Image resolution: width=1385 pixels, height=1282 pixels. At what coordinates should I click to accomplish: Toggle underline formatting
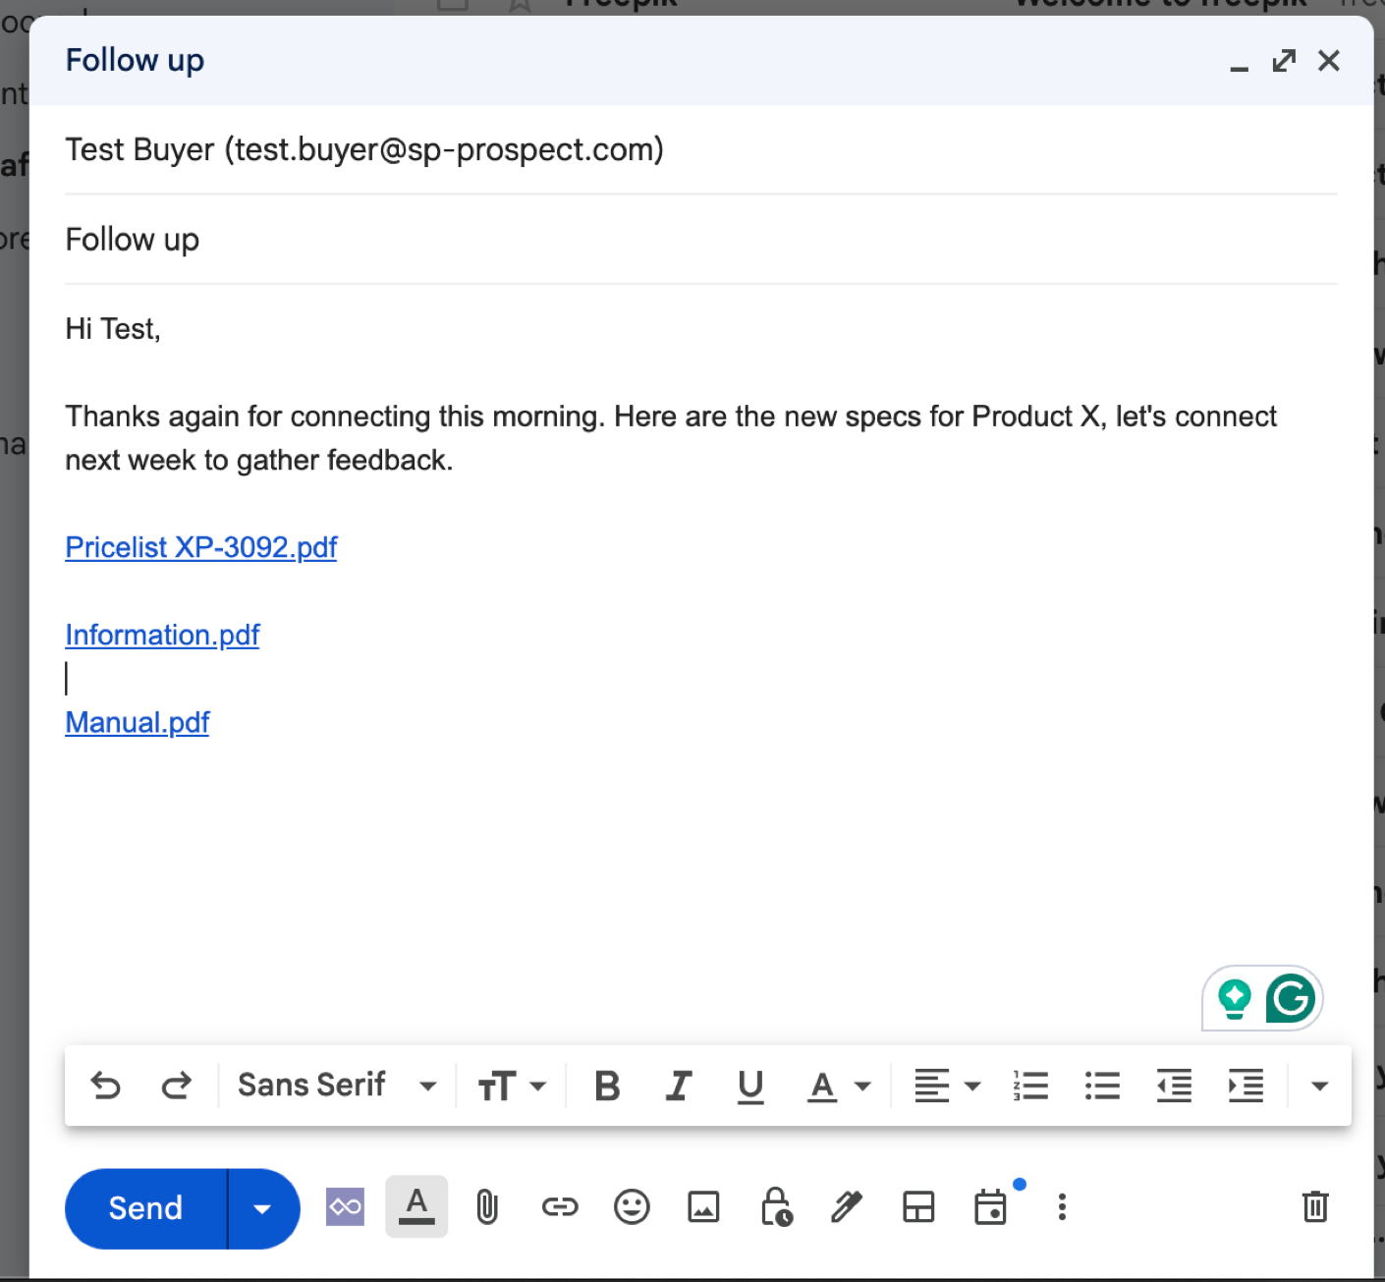click(x=750, y=1086)
